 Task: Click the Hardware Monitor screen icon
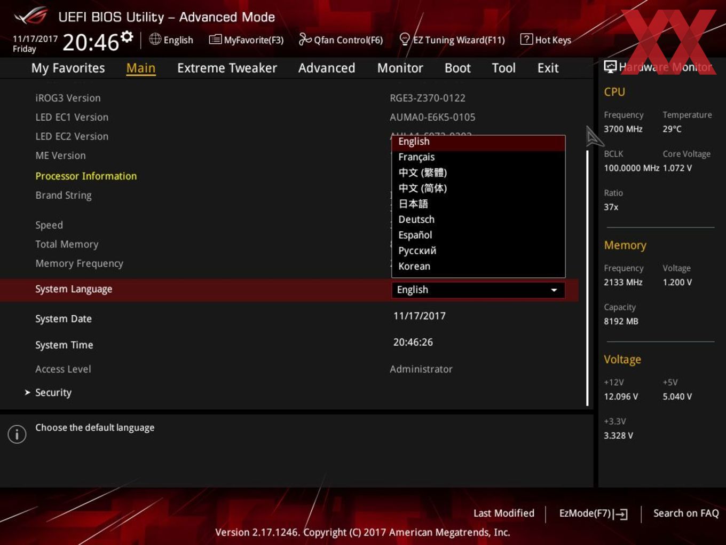610,66
